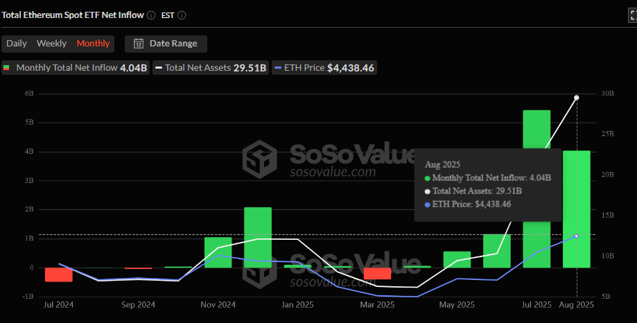Click the Total Net Assets endpoint marker
The image size is (637, 323).
pyautogui.click(x=577, y=98)
